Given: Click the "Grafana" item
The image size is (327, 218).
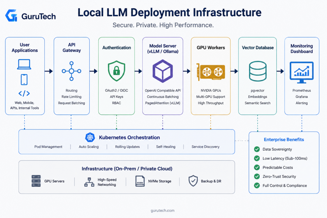Looking at the screenshot, I should 301,97.
